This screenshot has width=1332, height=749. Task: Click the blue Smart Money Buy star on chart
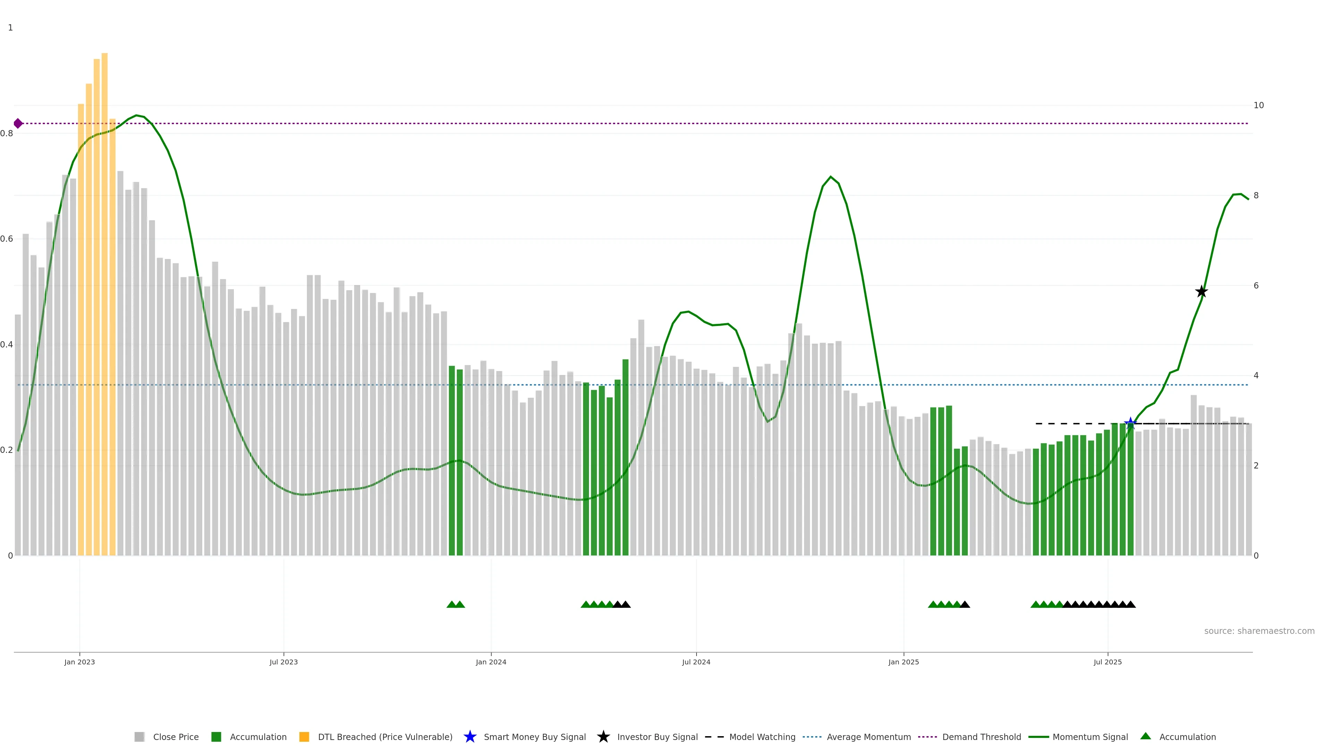[1130, 423]
